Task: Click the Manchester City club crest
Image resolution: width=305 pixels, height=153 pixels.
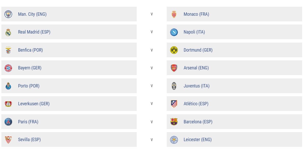Action: (x=8, y=14)
